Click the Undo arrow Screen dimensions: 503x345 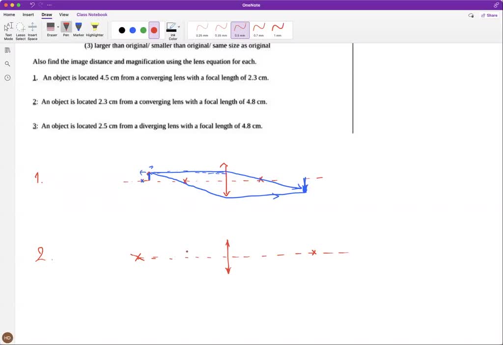tap(32, 4)
